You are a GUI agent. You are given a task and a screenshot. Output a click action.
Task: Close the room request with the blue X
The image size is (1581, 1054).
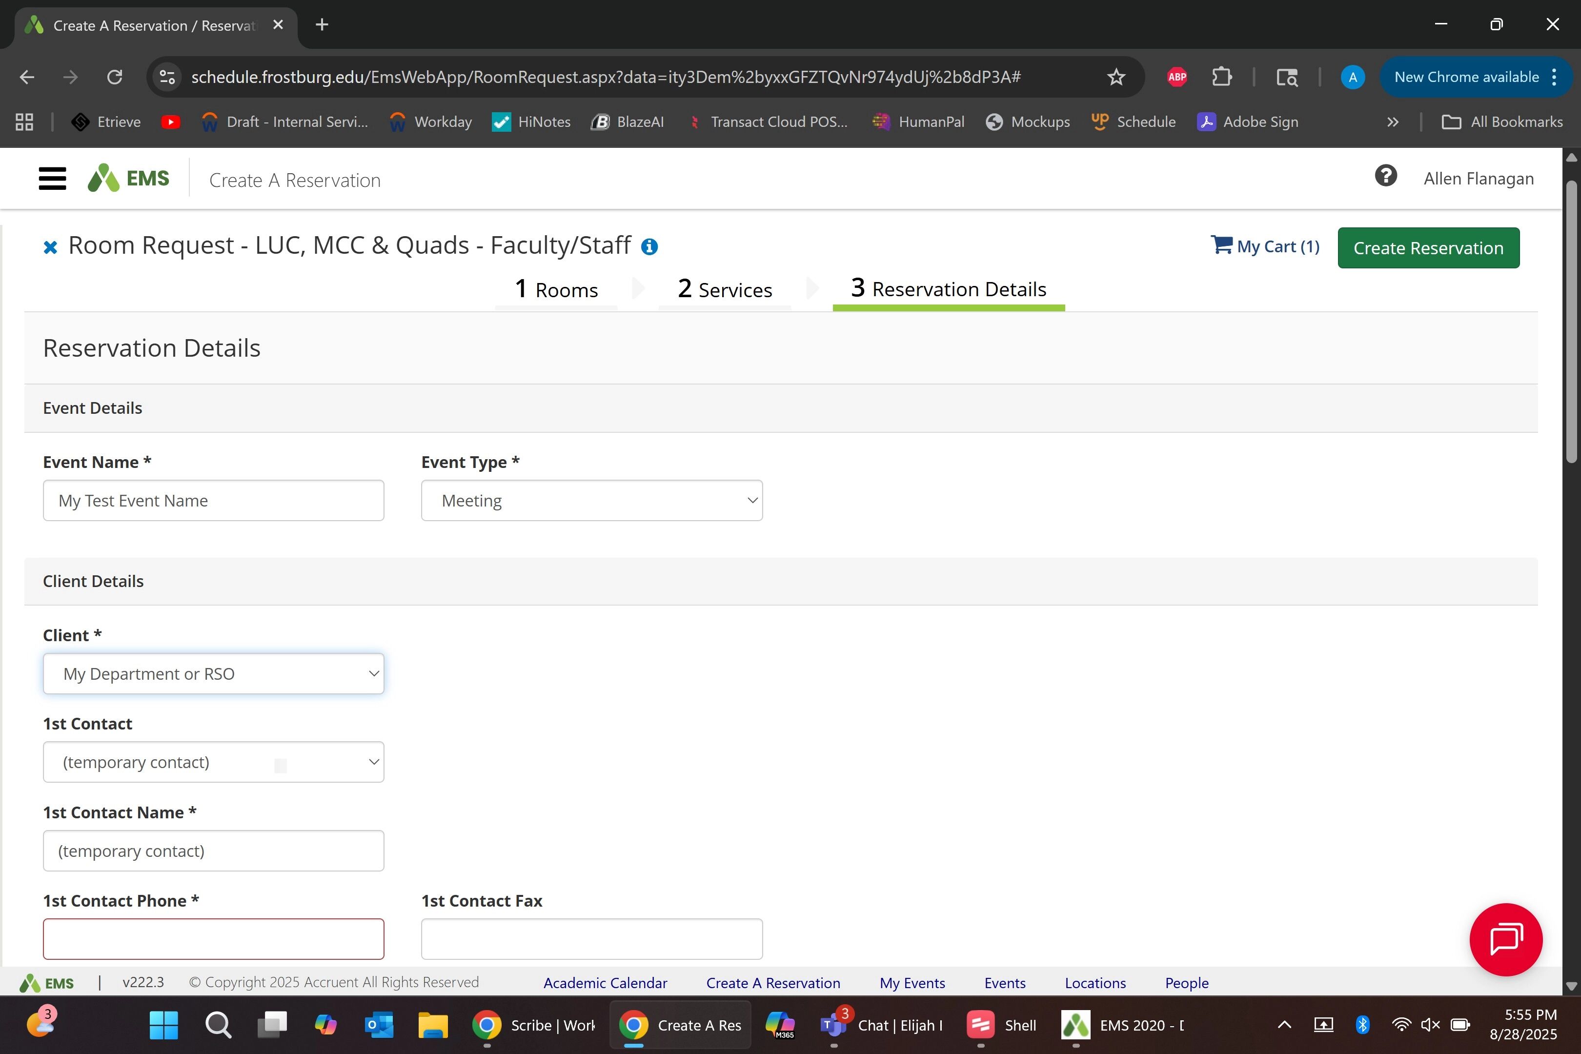coord(50,247)
